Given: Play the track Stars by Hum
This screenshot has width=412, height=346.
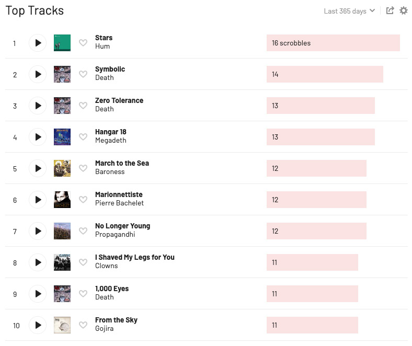Looking at the screenshot, I should pyautogui.click(x=38, y=43).
